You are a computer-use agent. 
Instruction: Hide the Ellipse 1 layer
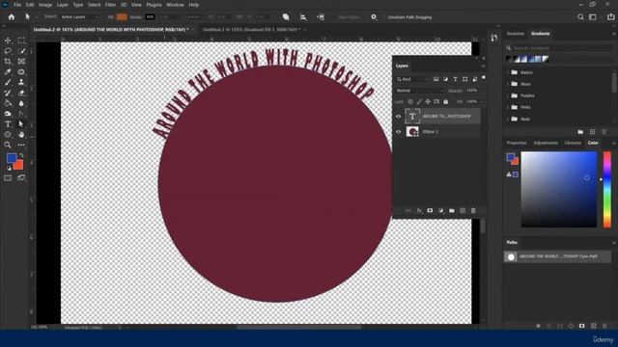399,132
